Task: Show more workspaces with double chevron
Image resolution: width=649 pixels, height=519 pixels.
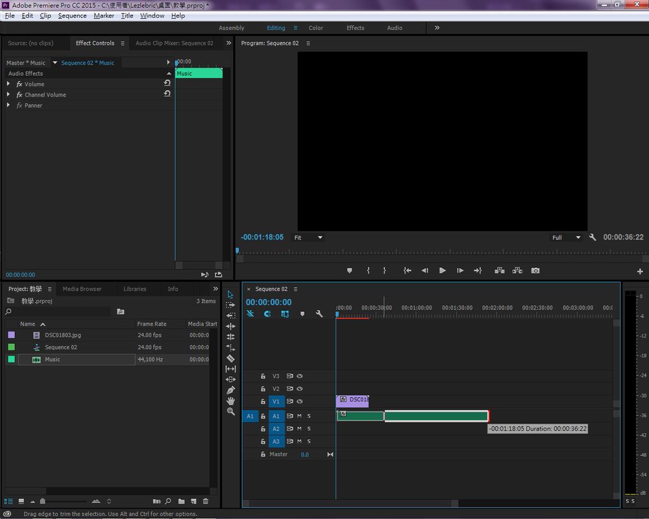Action: 437,28
